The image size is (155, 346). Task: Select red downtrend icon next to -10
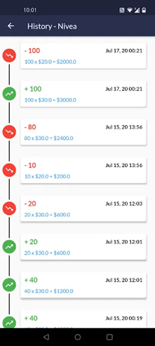pos(9,170)
